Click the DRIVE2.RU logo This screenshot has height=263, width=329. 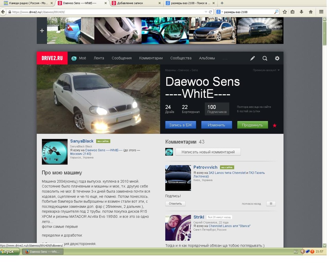52,58
